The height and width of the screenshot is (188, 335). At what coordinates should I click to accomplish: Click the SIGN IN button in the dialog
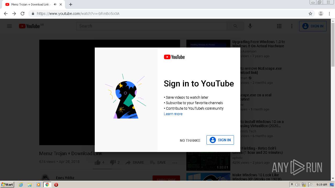[x=220, y=140]
